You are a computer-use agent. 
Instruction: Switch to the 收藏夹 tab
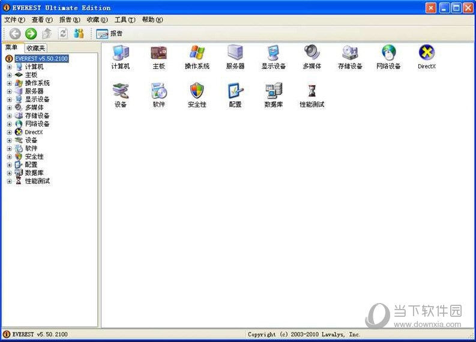(35, 48)
